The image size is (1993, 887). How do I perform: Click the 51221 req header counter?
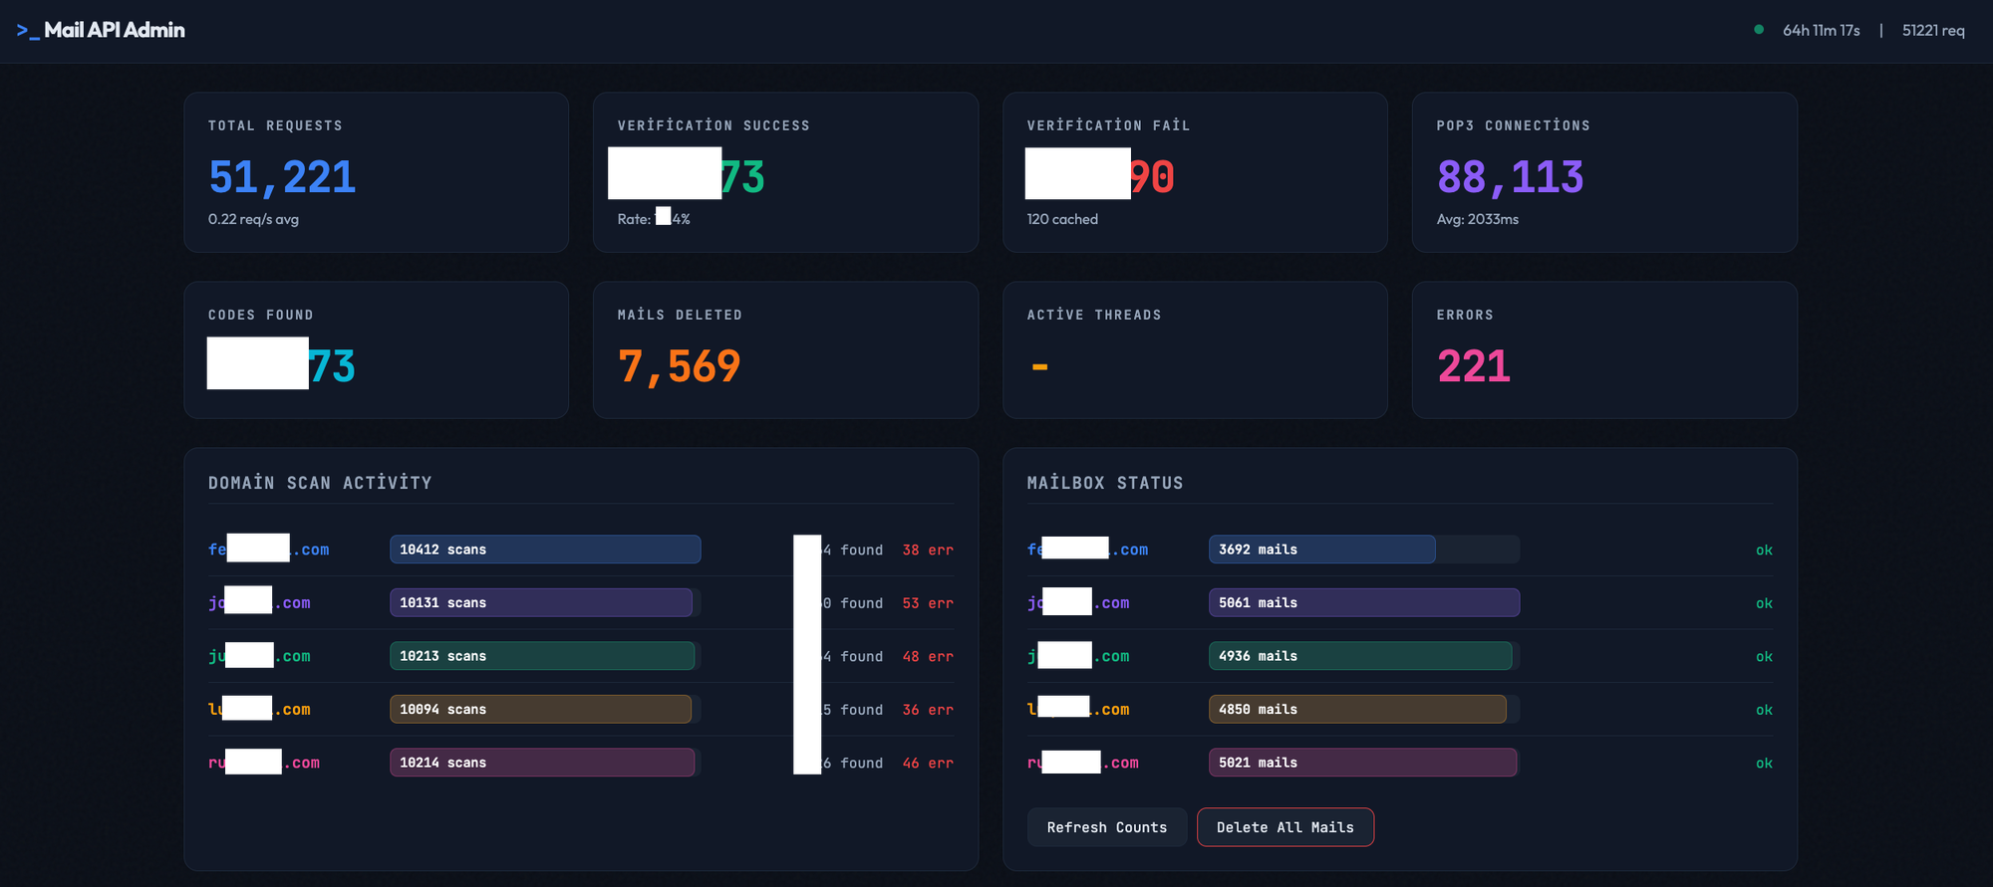(1932, 31)
